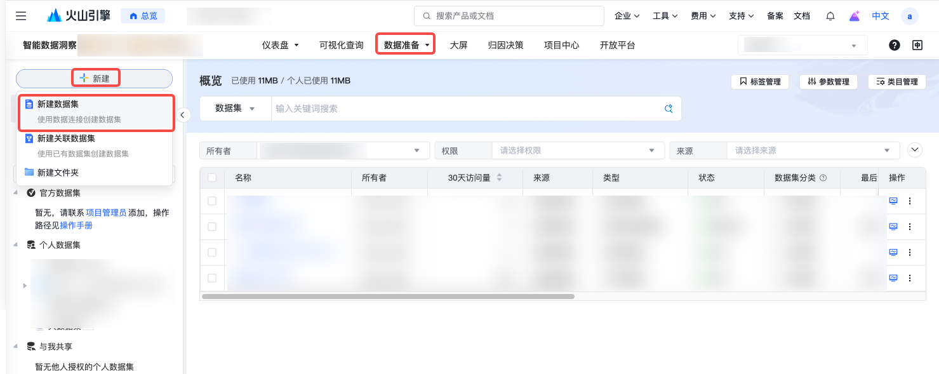Open the 费用 top menu
The height and width of the screenshot is (374, 939).
pos(703,16)
